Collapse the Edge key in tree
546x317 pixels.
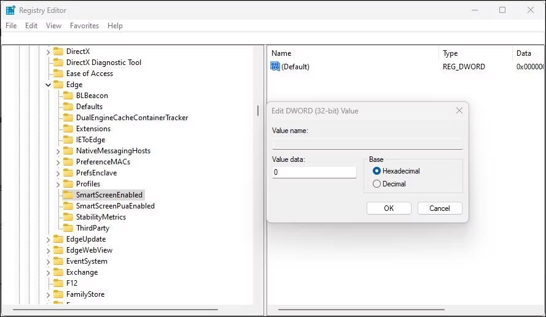(x=49, y=85)
